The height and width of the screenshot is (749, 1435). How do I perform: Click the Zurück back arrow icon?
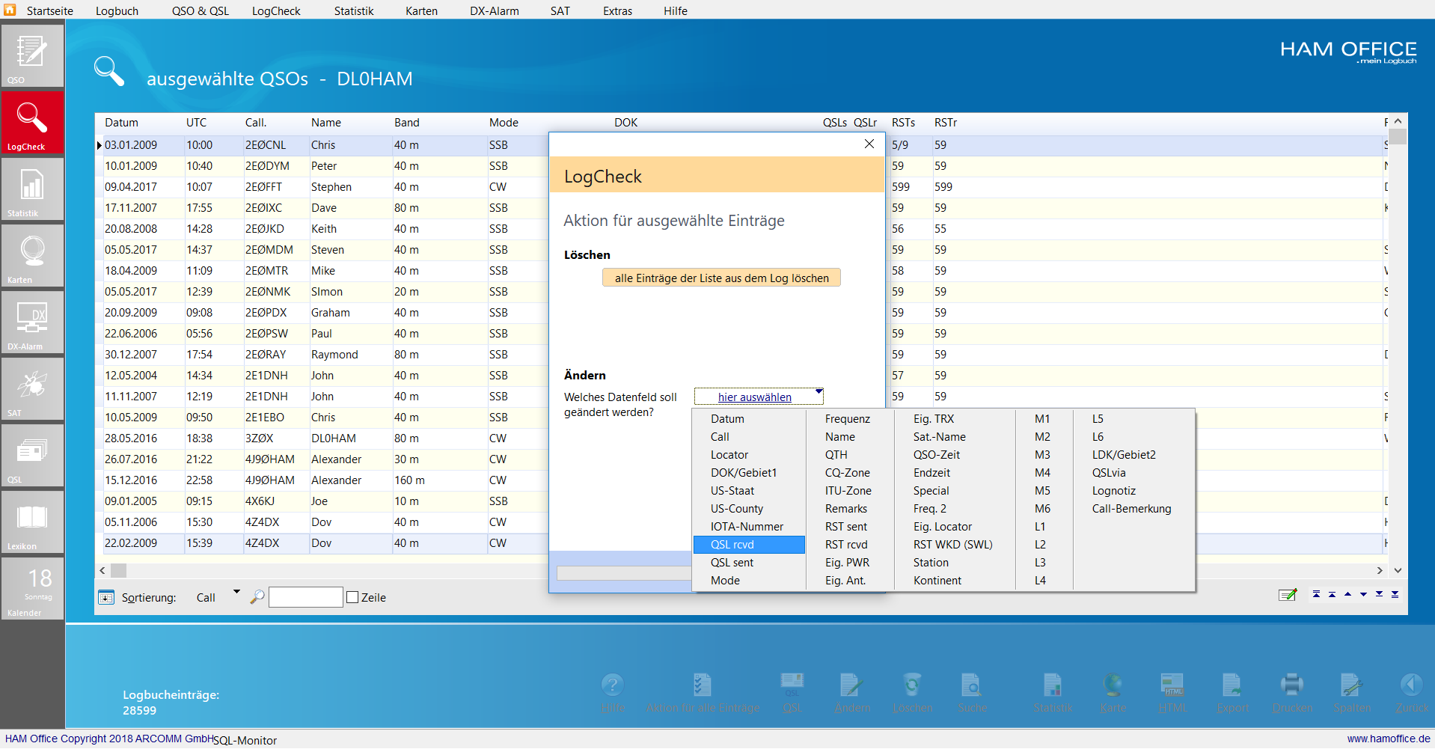click(x=1411, y=684)
